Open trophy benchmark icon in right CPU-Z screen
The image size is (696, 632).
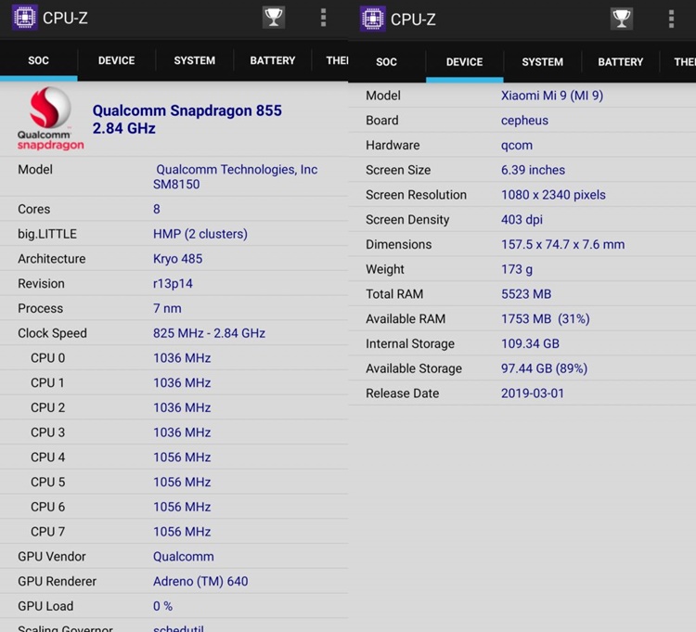pos(622,19)
